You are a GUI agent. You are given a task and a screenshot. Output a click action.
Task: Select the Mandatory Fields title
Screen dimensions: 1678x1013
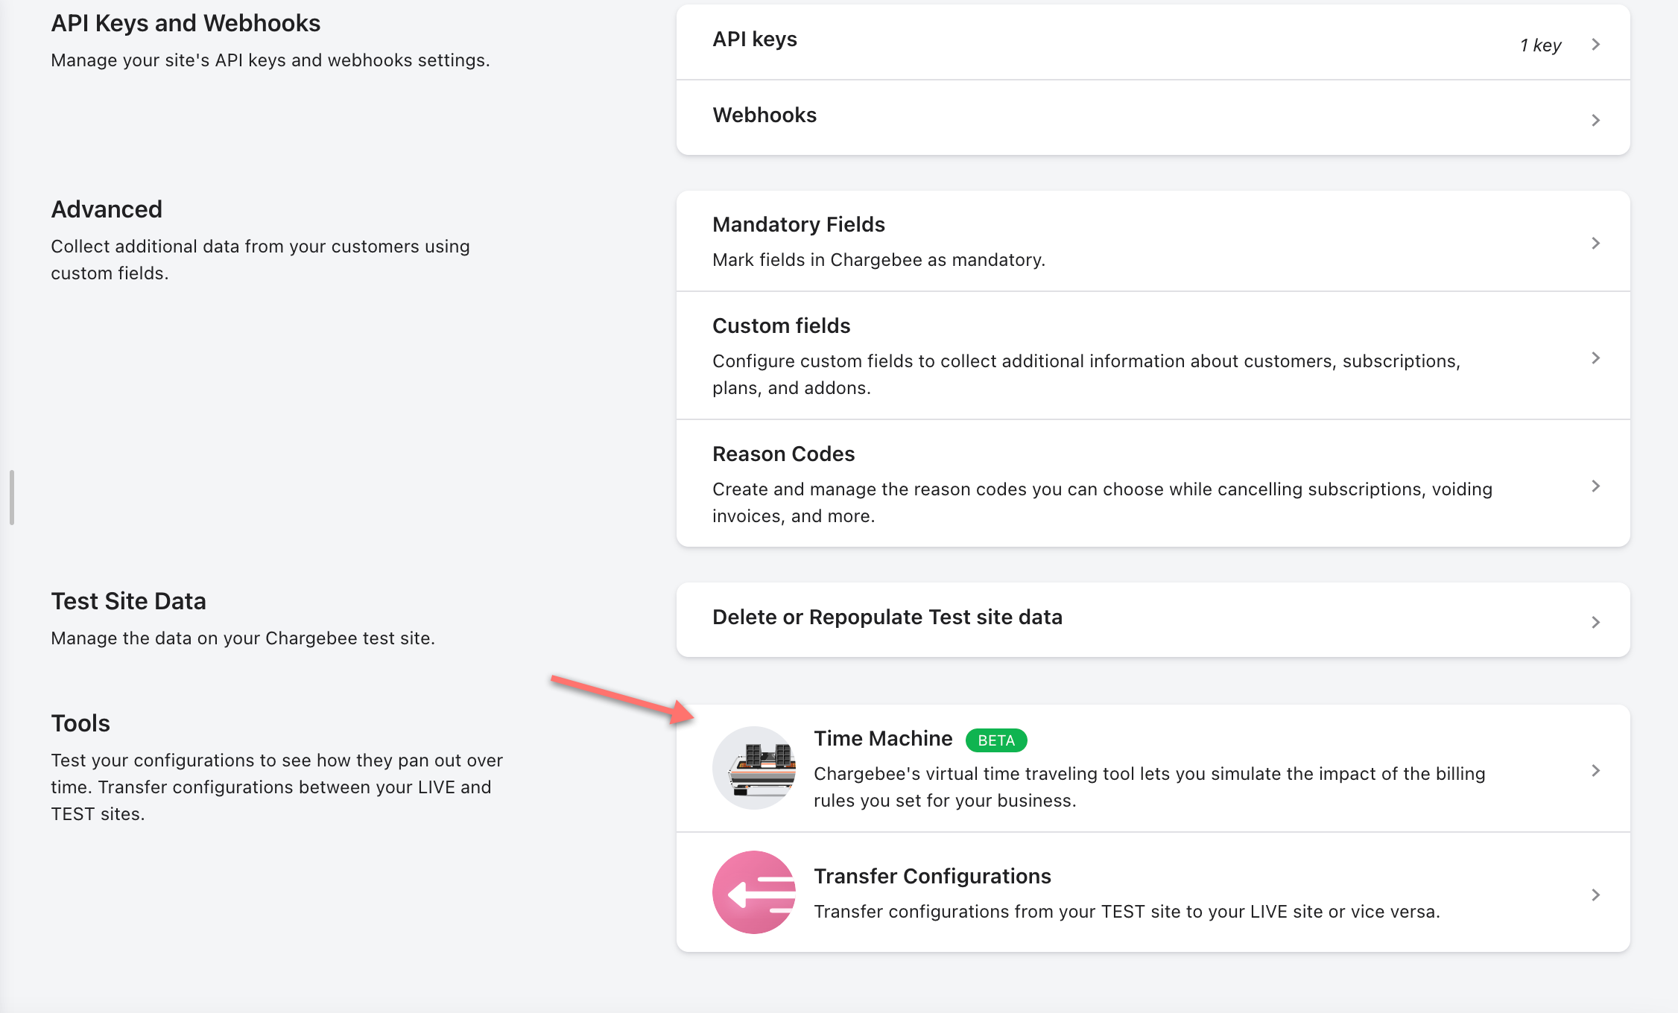click(798, 224)
